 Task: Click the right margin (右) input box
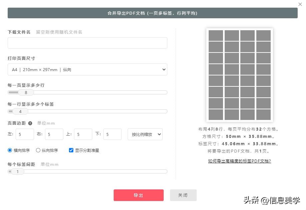click(x=54, y=134)
